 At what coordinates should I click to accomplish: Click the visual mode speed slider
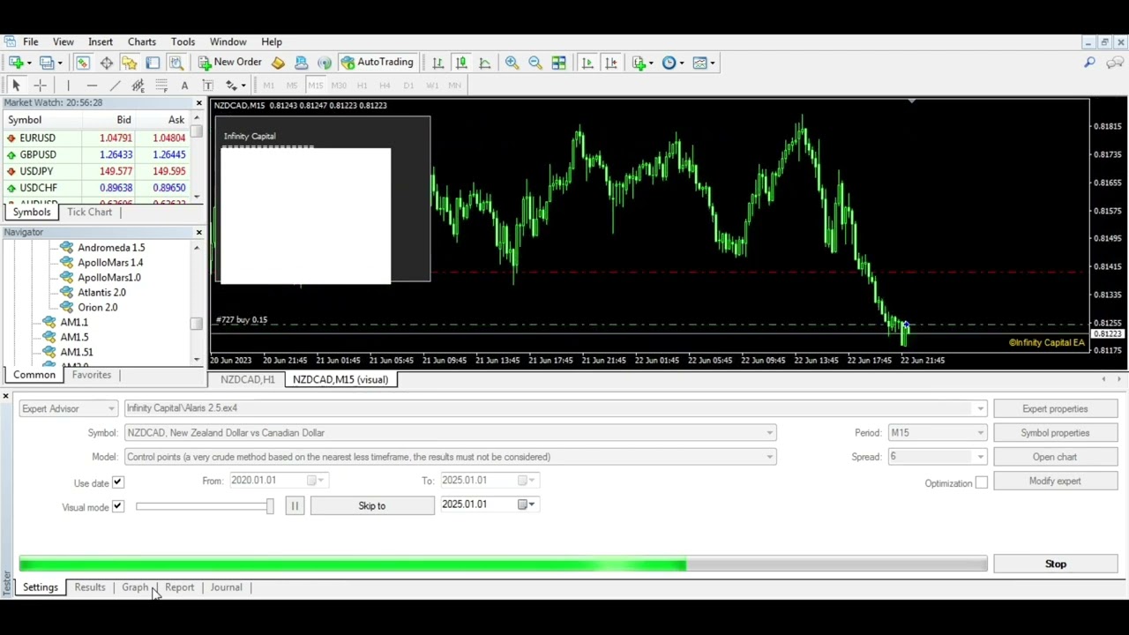coord(205,506)
